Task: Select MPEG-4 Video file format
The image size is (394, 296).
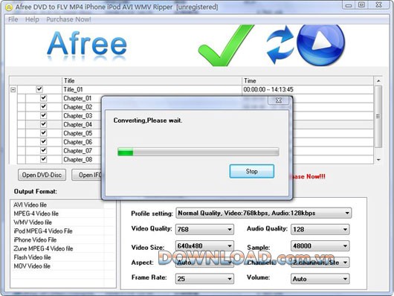Action: 36,213
